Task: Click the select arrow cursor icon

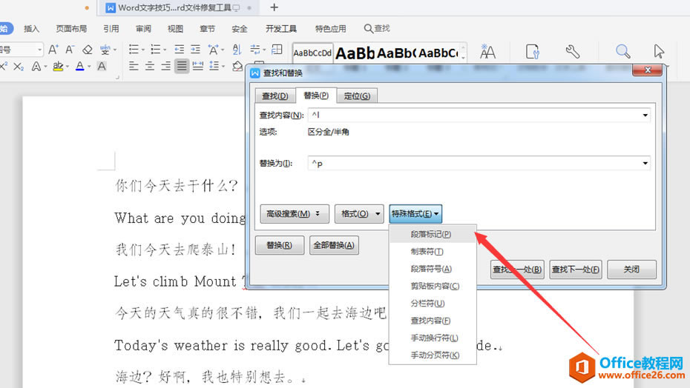Action: click(659, 51)
